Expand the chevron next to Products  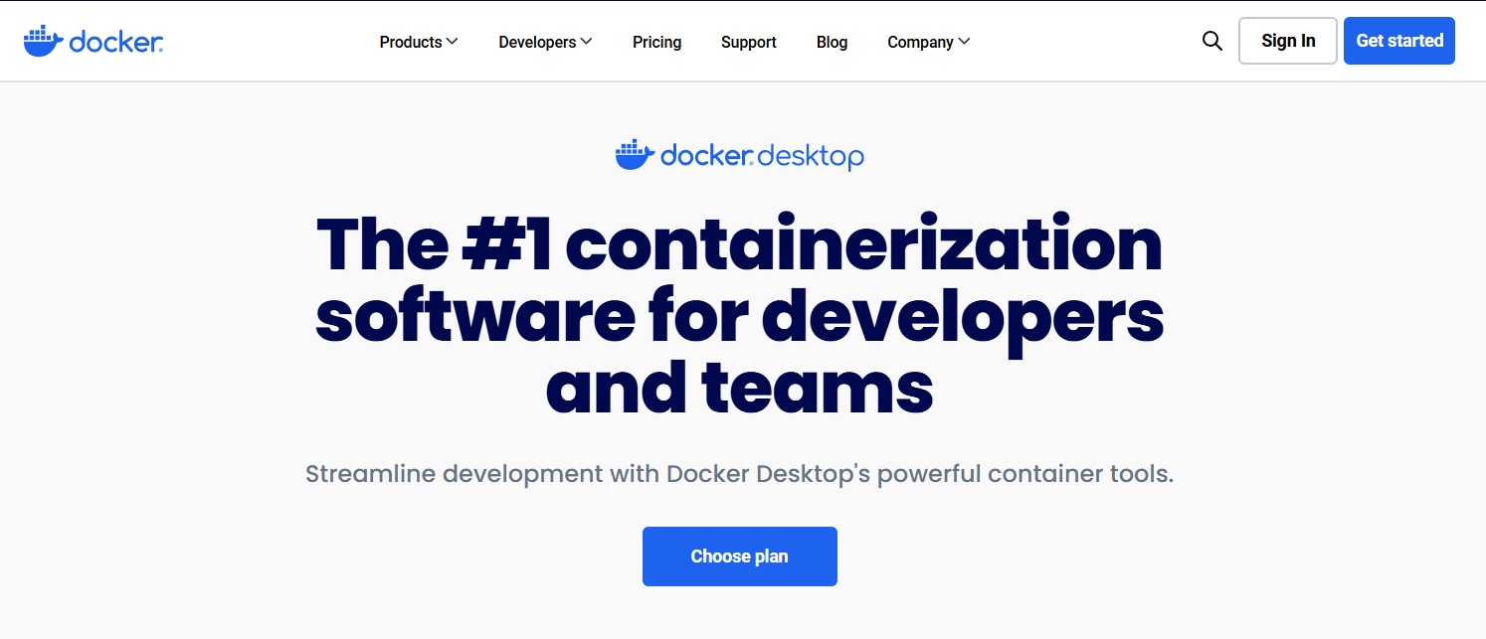click(452, 42)
